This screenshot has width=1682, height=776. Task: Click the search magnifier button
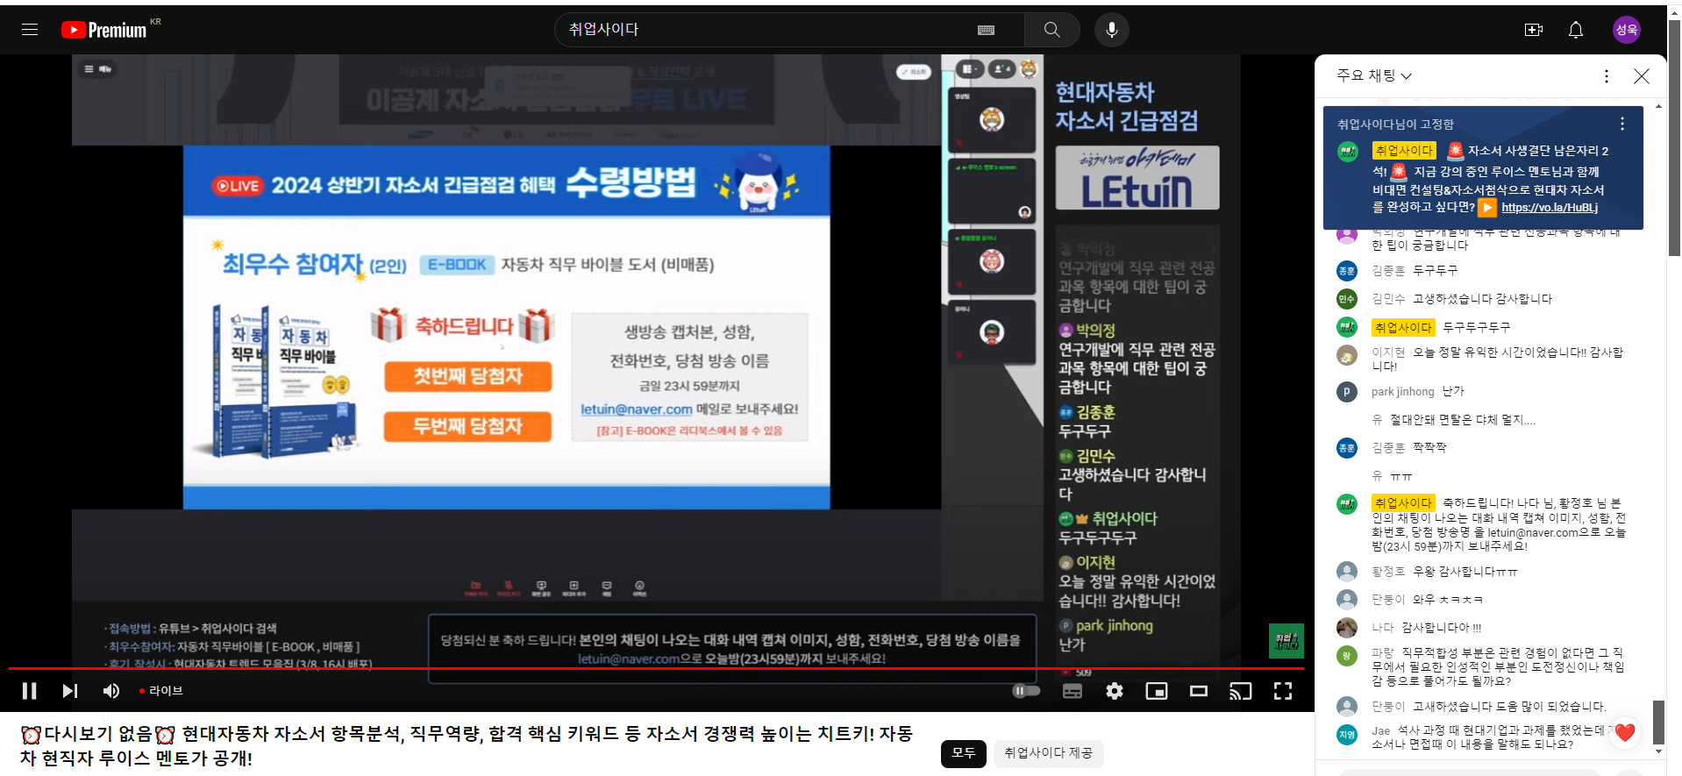click(1051, 30)
